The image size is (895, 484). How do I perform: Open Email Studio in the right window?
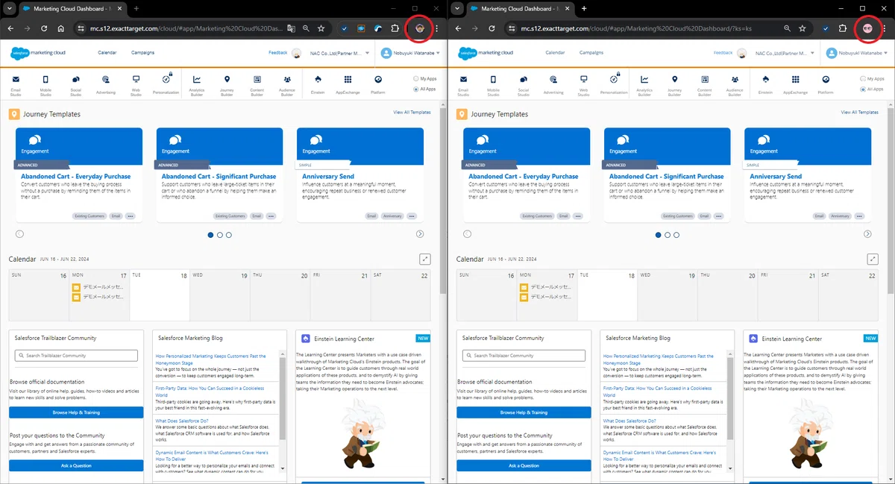click(463, 85)
